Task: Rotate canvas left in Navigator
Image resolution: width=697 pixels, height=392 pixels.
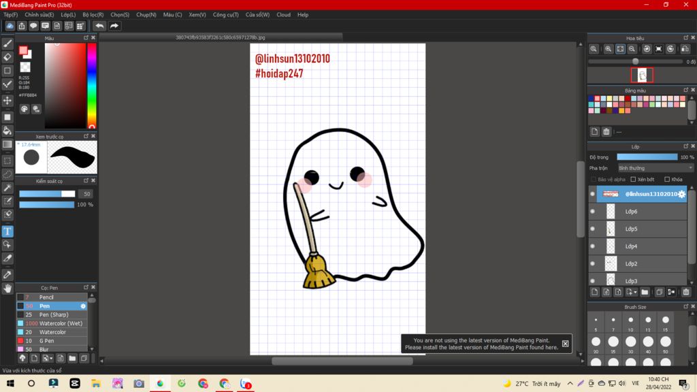Action: (x=647, y=49)
